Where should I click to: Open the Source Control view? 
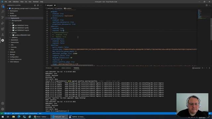coord(3,18)
